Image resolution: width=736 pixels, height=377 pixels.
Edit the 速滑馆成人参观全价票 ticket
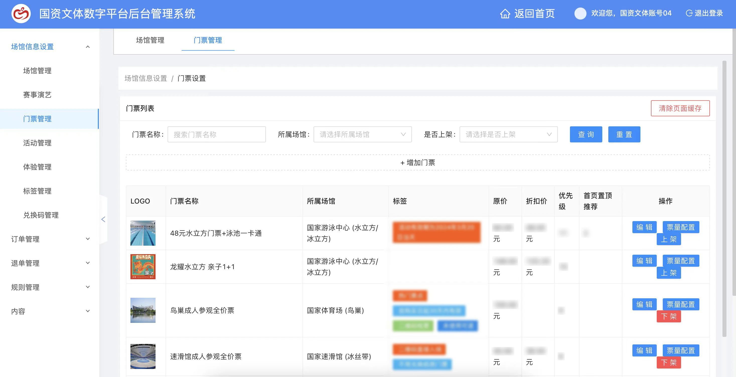click(644, 350)
